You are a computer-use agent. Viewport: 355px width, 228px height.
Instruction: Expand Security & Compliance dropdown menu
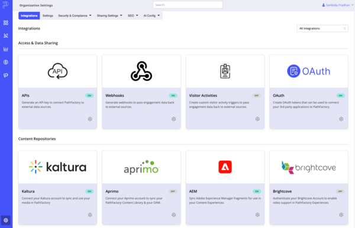point(75,15)
